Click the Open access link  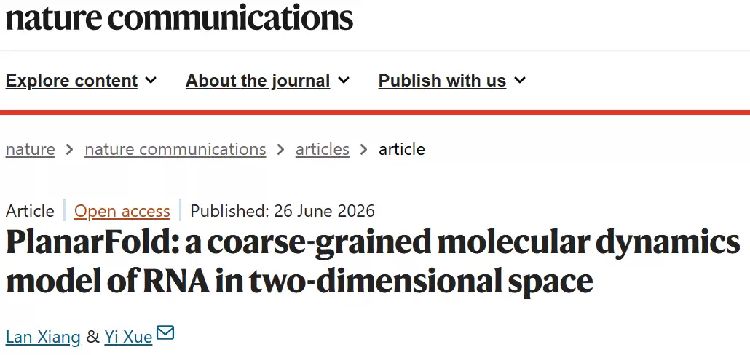pos(122,211)
